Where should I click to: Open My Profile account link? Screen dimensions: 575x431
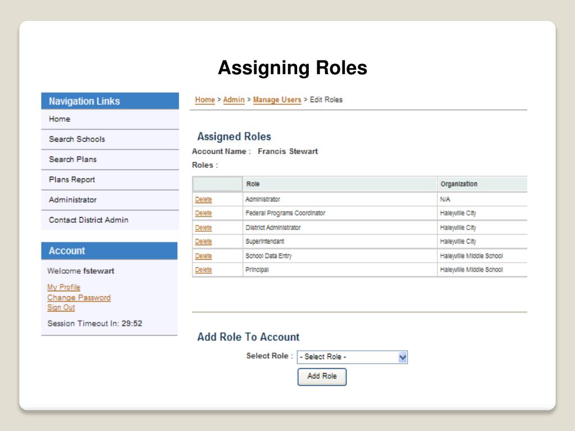(x=63, y=287)
